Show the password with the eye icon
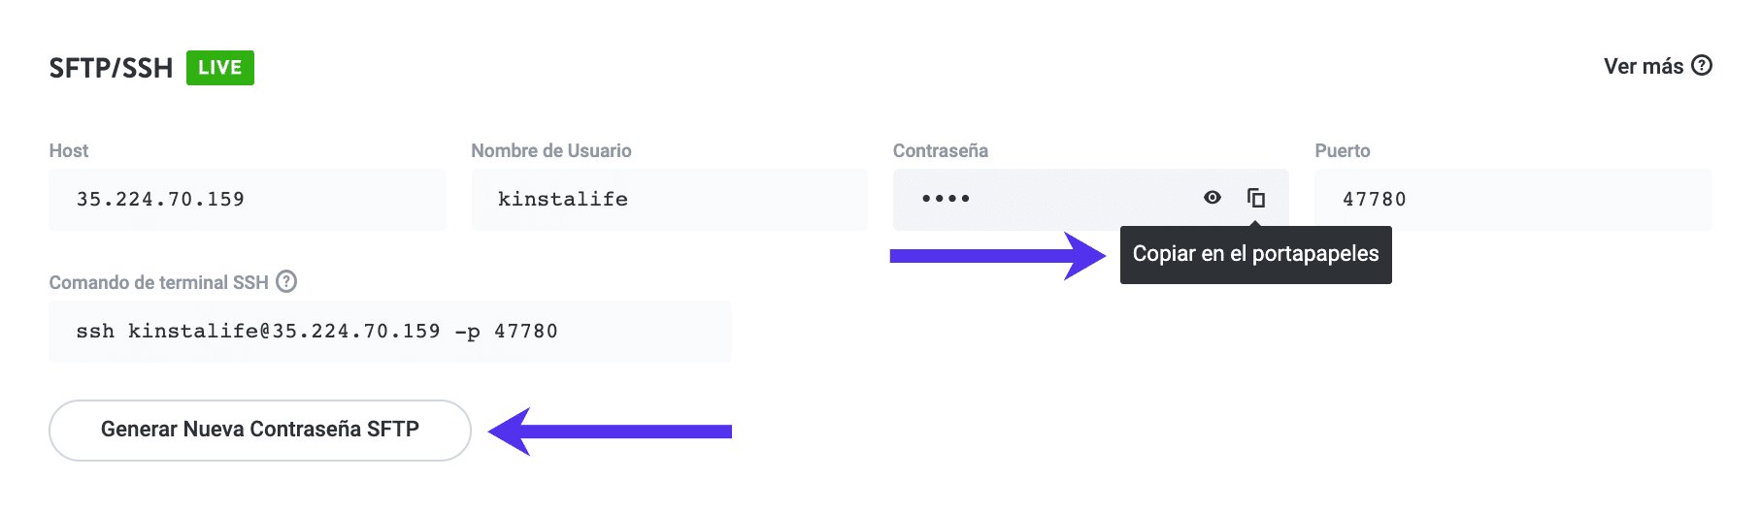The image size is (1761, 512). click(1212, 198)
